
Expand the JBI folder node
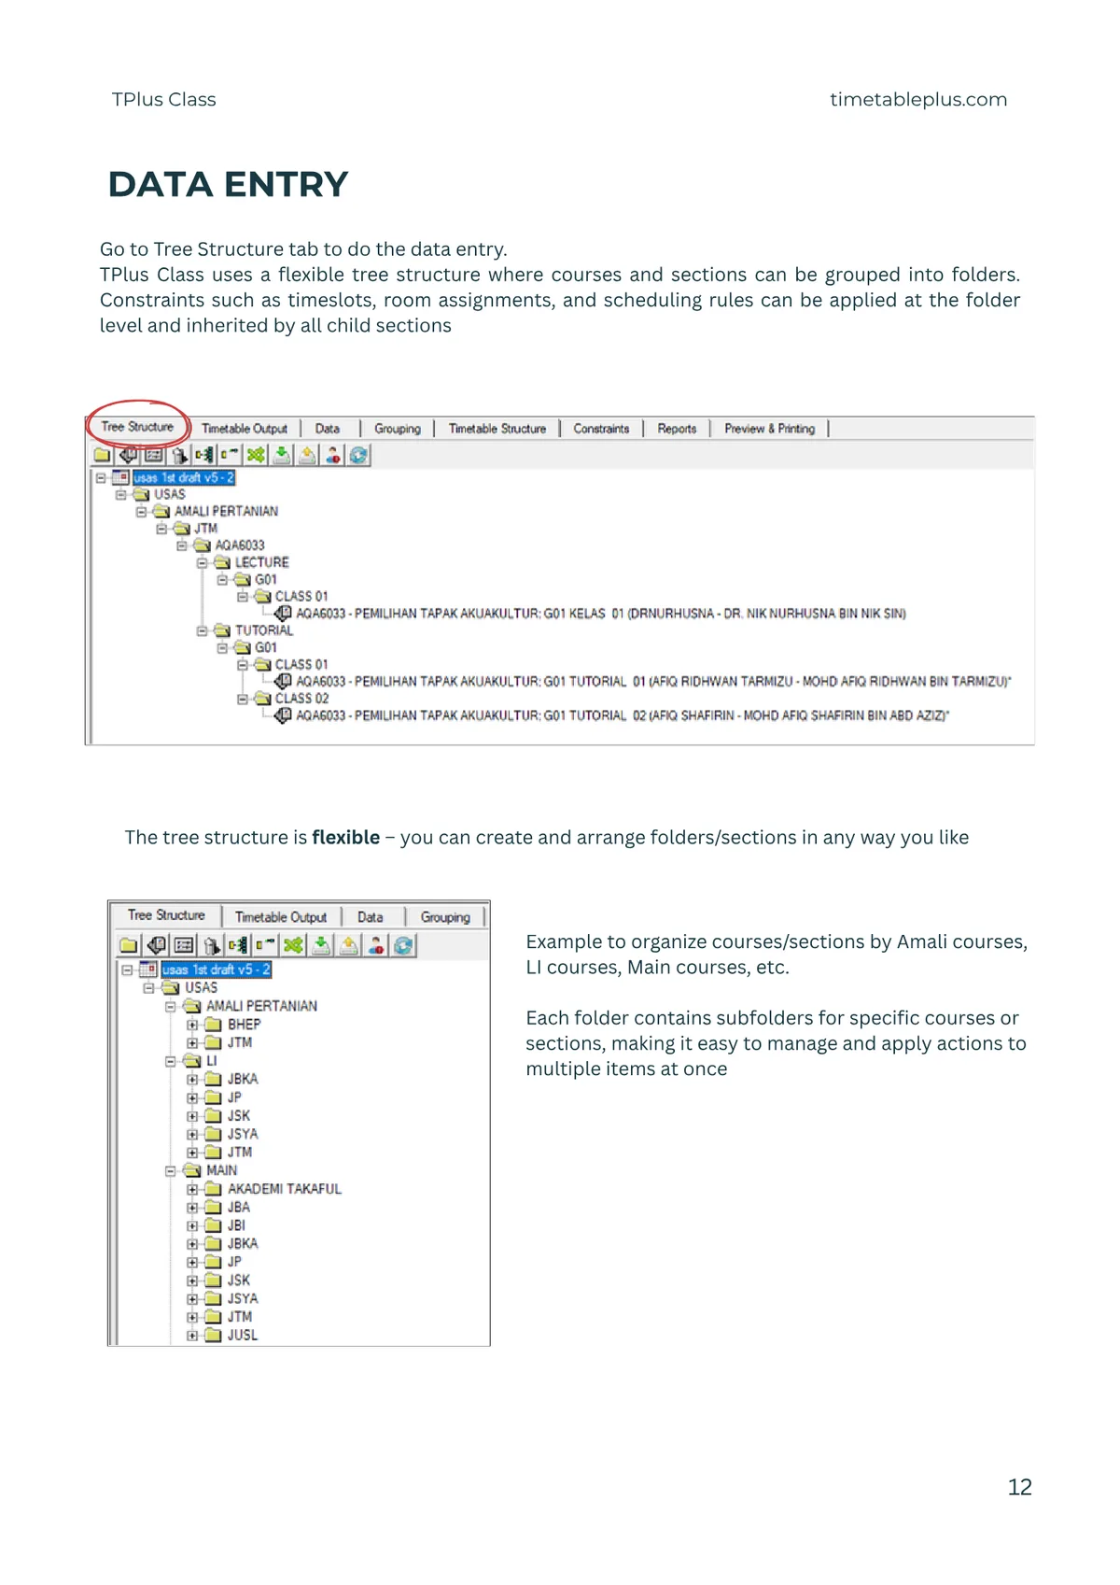[192, 1225]
